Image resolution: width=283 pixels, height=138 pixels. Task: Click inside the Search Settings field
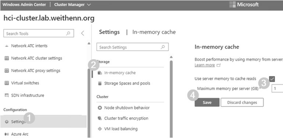click(132, 47)
